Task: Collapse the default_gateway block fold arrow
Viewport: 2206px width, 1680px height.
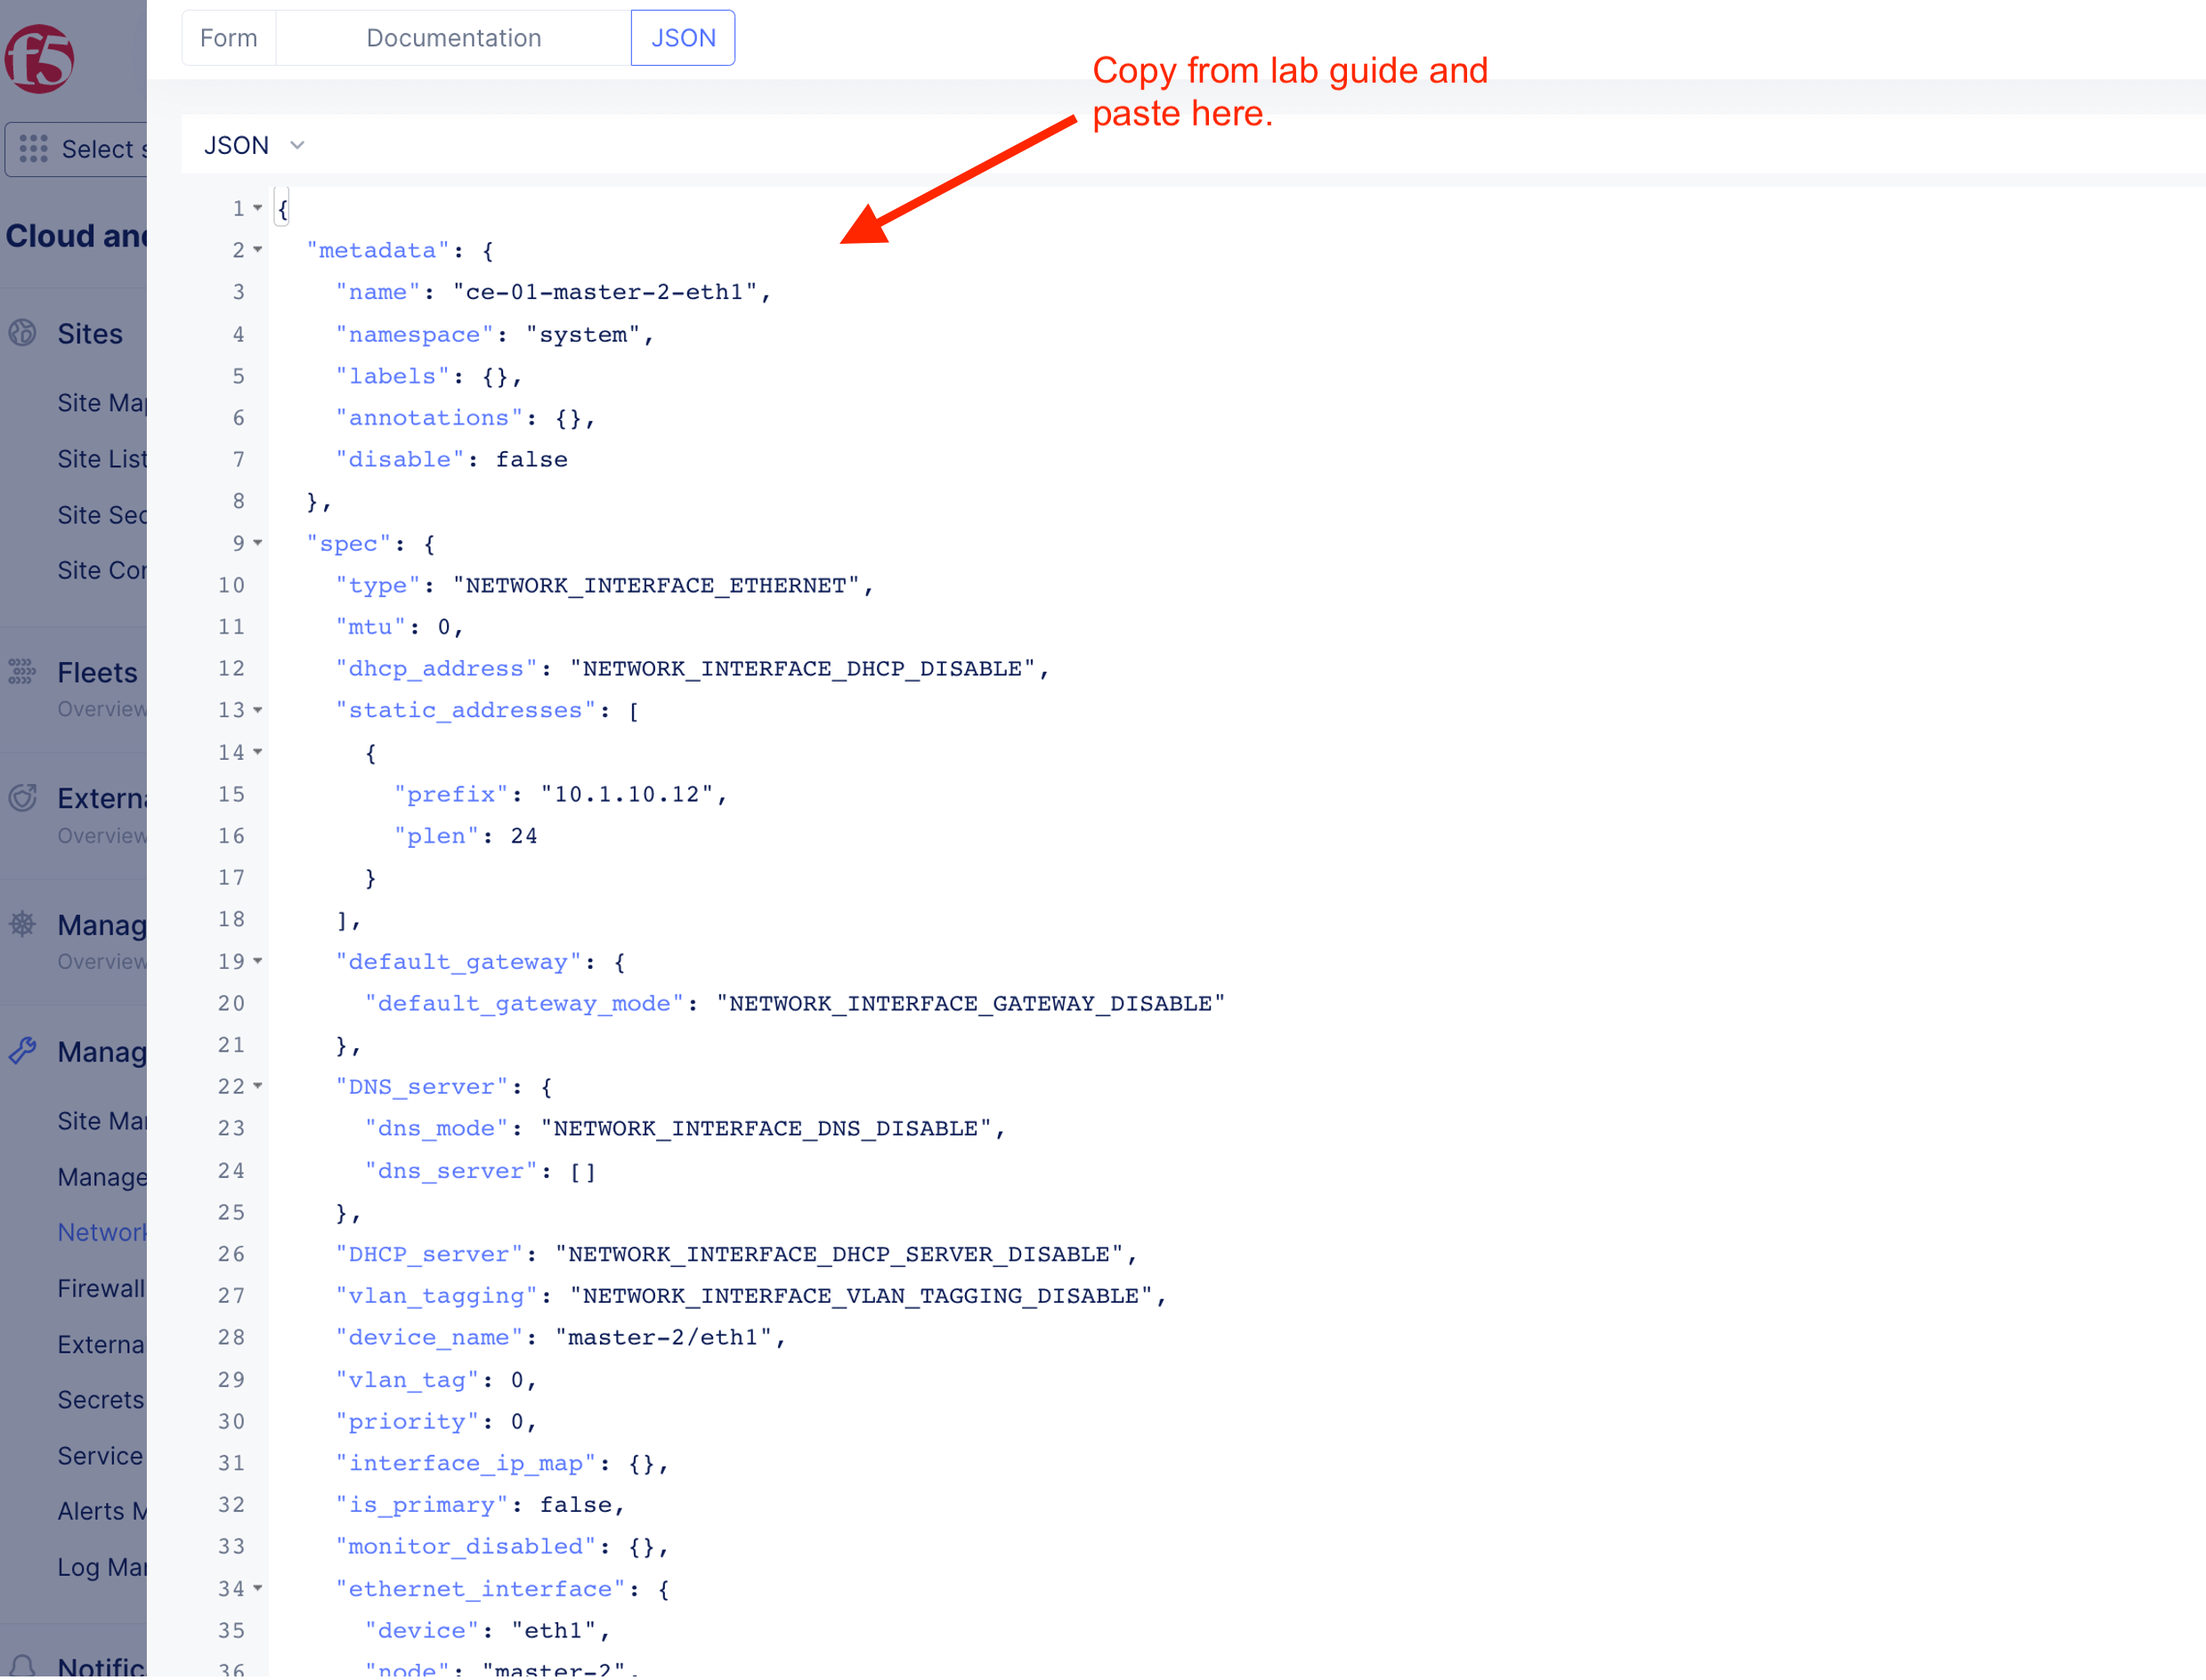Action: click(258, 961)
